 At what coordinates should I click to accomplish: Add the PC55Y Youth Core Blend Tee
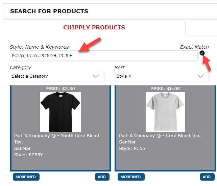[102, 177]
